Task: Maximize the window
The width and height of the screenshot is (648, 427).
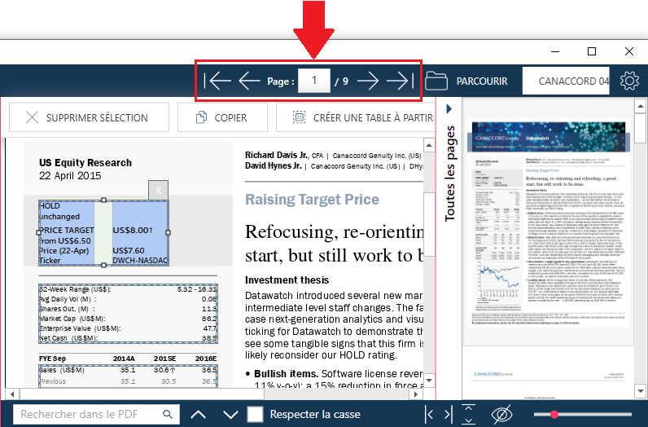Action: pyautogui.click(x=592, y=51)
